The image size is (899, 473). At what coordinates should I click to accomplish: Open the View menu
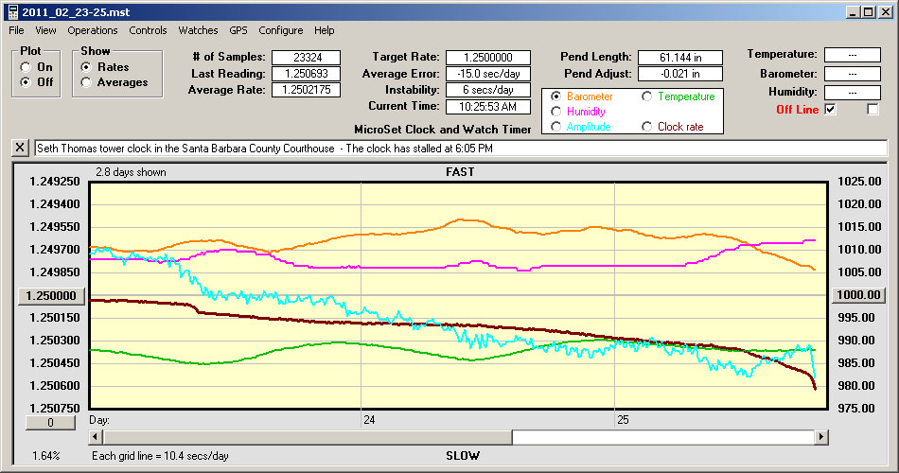(x=45, y=30)
